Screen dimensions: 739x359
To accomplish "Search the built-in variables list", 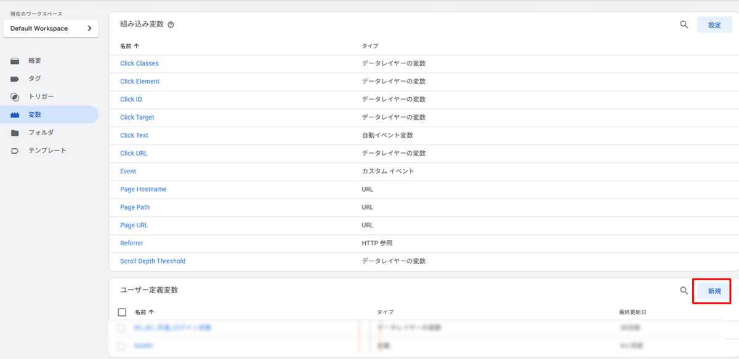I will coord(684,25).
